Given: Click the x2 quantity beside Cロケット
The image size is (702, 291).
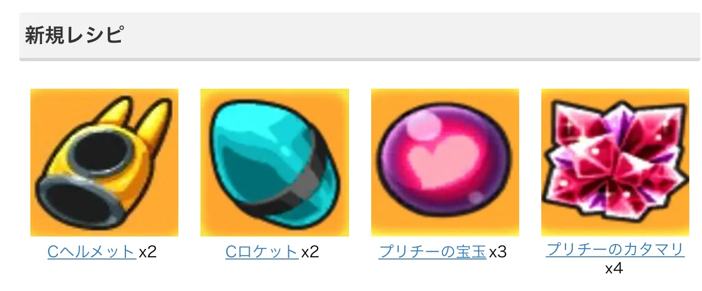Looking at the screenshot, I should tap(310, 252).
